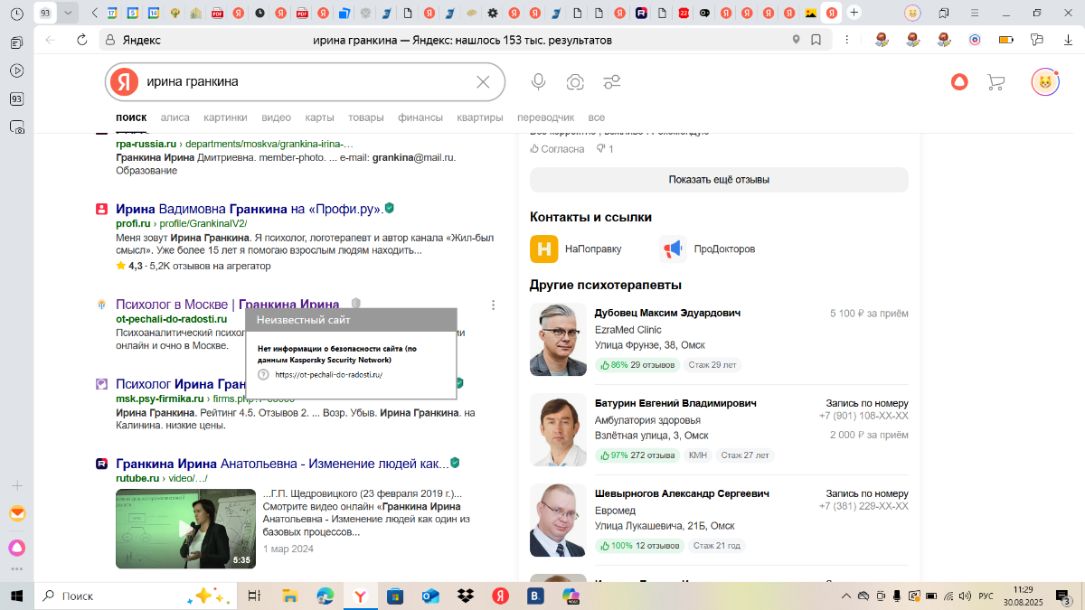
Task: Open Dropbox from the taskbar
Action: (465, 596)
